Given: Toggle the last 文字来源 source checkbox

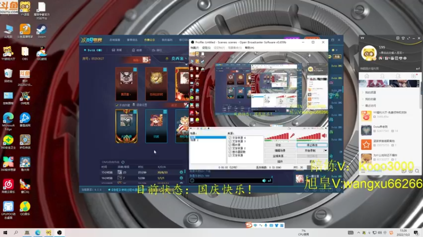Looking at the screenshot, I should (230, 155).
